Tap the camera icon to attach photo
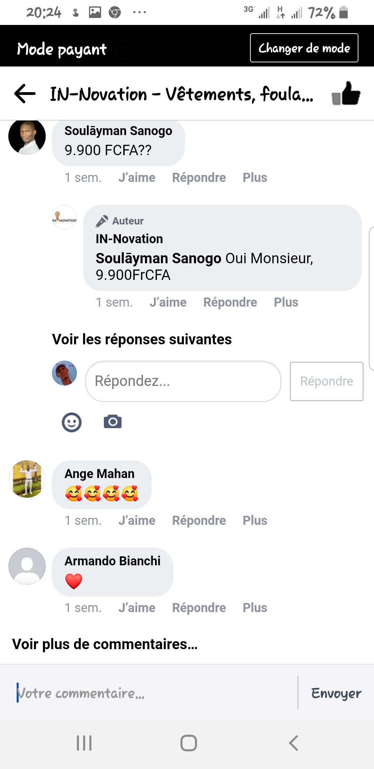 click(x=113, y=422)
